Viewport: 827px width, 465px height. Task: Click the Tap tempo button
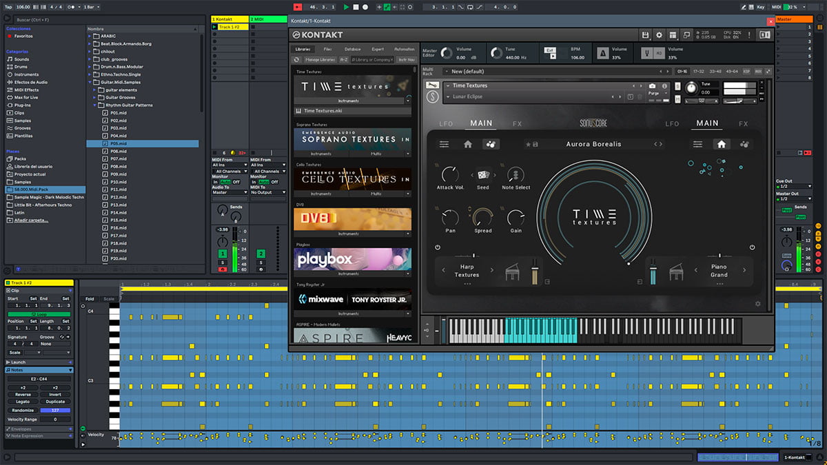pos(8,7)
